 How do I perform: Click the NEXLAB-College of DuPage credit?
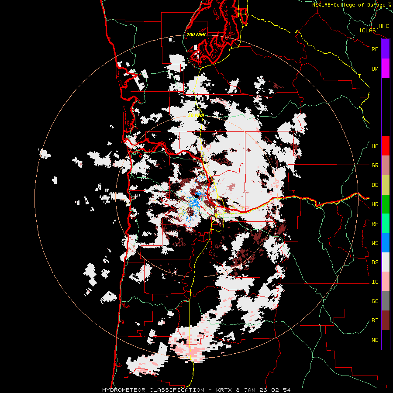tap(348, 5)
